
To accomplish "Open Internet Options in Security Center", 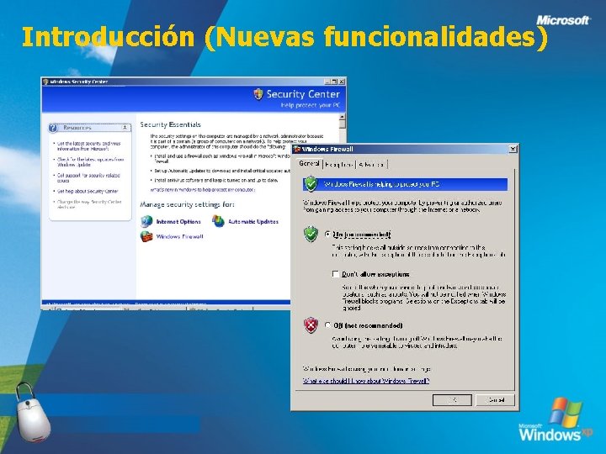I will (178, 222).
